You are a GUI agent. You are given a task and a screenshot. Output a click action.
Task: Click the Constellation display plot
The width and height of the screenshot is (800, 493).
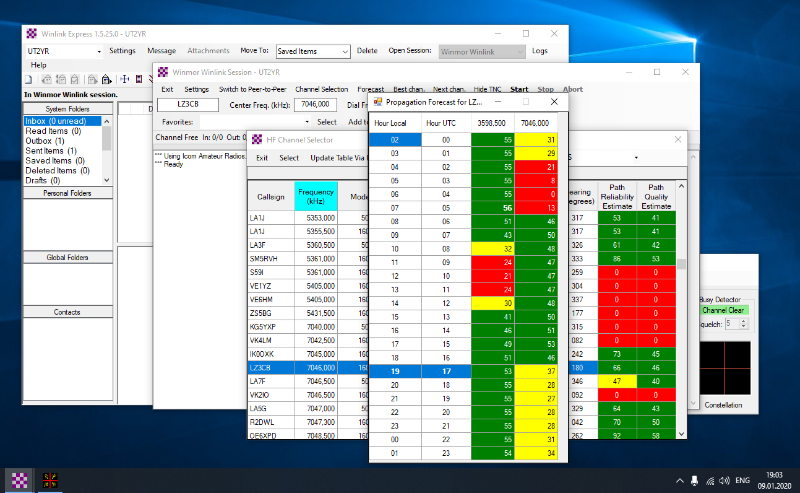pos(725,369)
